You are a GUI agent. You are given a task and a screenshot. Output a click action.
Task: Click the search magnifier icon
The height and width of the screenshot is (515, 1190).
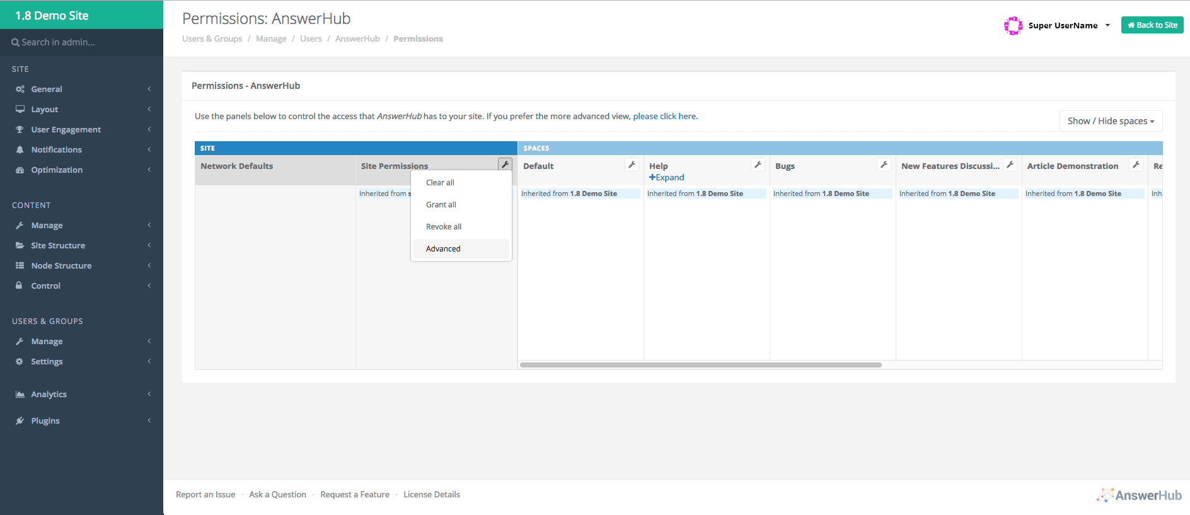16,42
